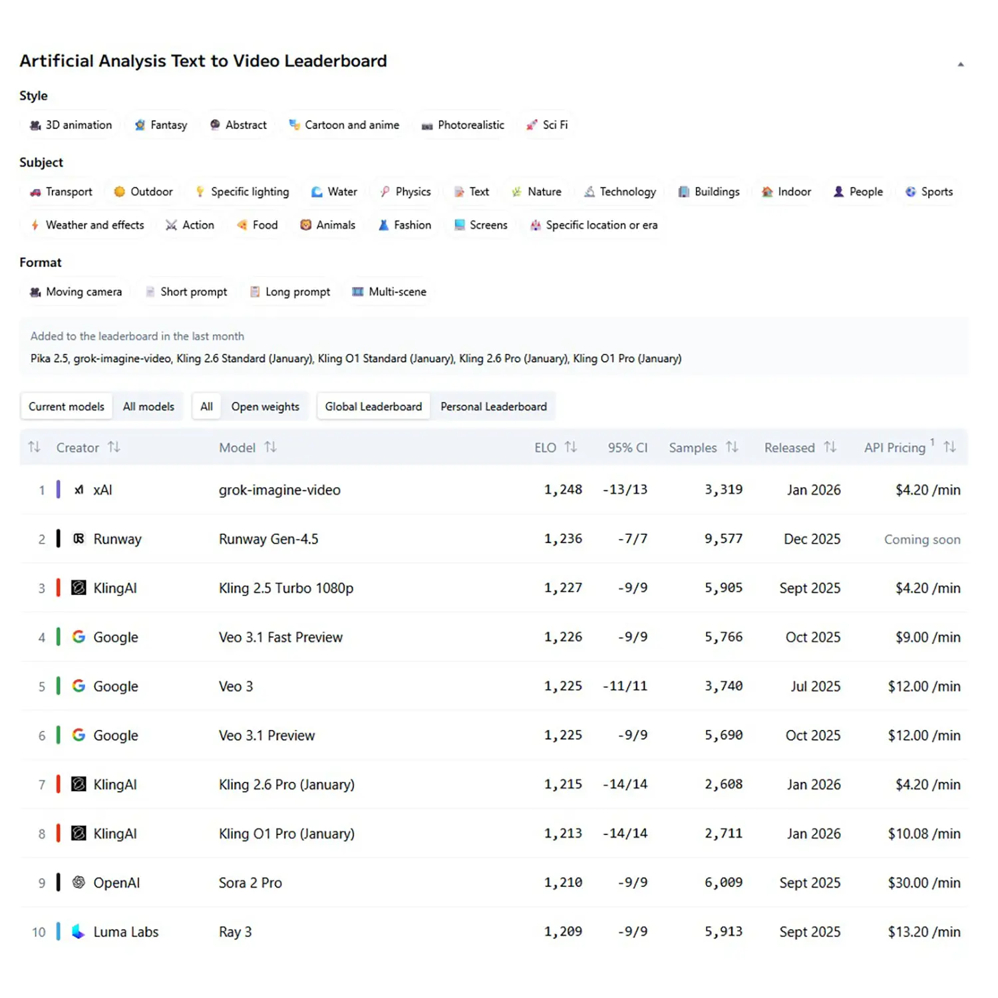Sort by Creator column arrows
The width and height of the screenshot is (998, 998).
[114, 447]
